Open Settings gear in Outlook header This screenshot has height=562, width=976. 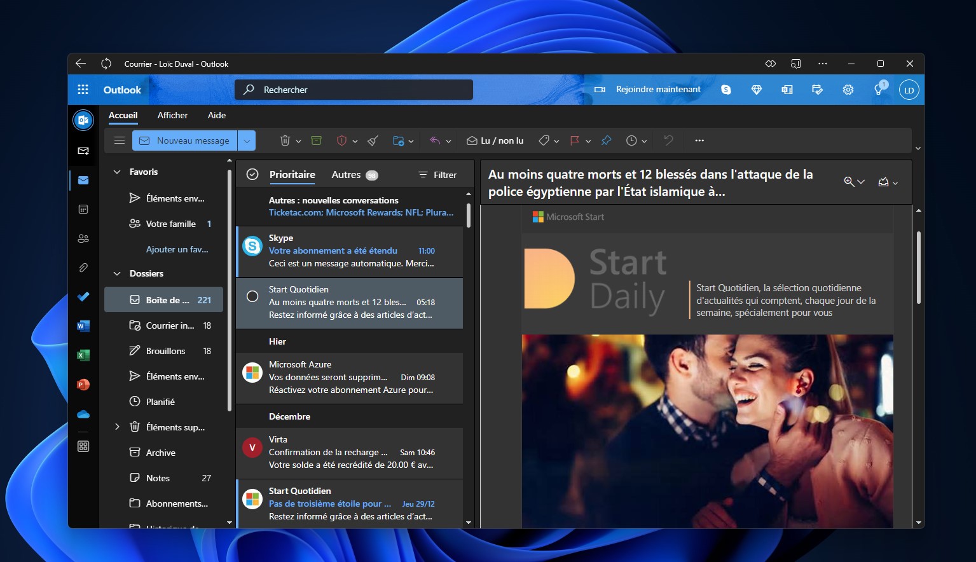click(x=848, y=90)
